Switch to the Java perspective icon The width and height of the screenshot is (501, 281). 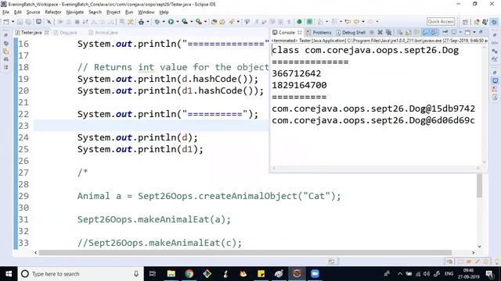point(485,22)
